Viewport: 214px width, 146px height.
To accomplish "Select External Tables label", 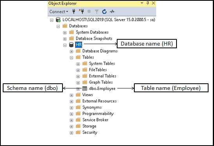I will [x=102, y=76].
